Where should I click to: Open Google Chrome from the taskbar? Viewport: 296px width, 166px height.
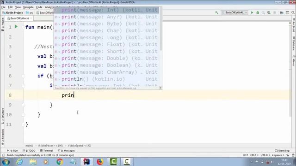[60, 162]
